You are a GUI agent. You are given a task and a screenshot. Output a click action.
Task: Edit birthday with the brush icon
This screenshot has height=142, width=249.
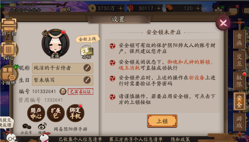tap(87, 80)
